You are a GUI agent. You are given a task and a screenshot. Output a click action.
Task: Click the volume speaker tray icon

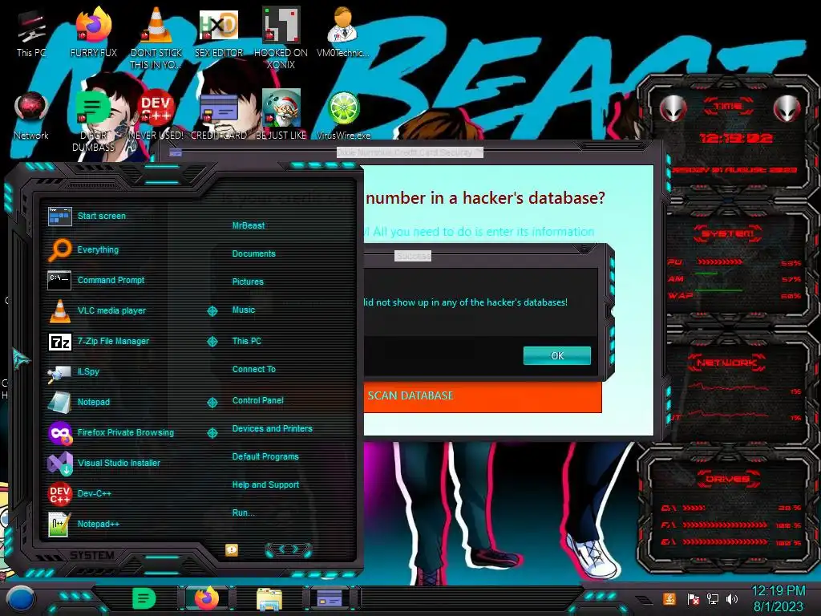click(731, 599)
